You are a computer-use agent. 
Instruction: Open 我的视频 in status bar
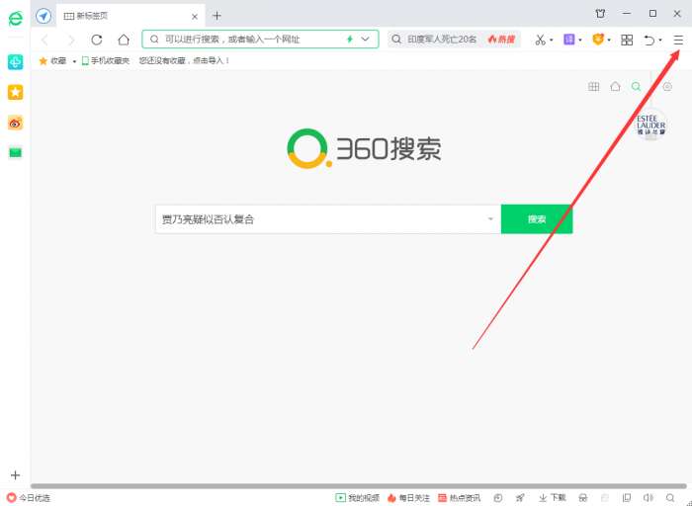pos(357,498)
